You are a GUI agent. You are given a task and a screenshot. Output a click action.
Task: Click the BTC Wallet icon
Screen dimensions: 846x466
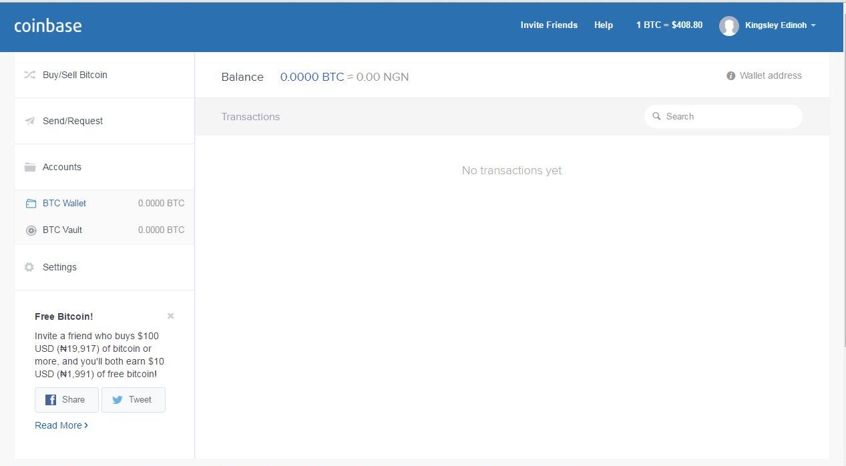(x=31, y=204)
